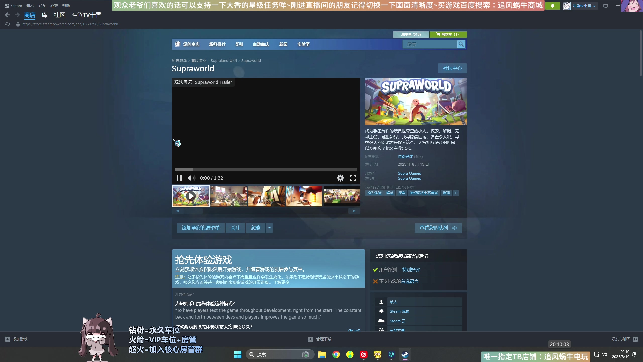
Task: Open the 帮助 menu
Action: (66, 6)
